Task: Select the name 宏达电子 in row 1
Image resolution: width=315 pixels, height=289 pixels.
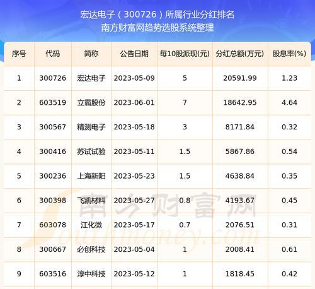Action: coord(91,78)
